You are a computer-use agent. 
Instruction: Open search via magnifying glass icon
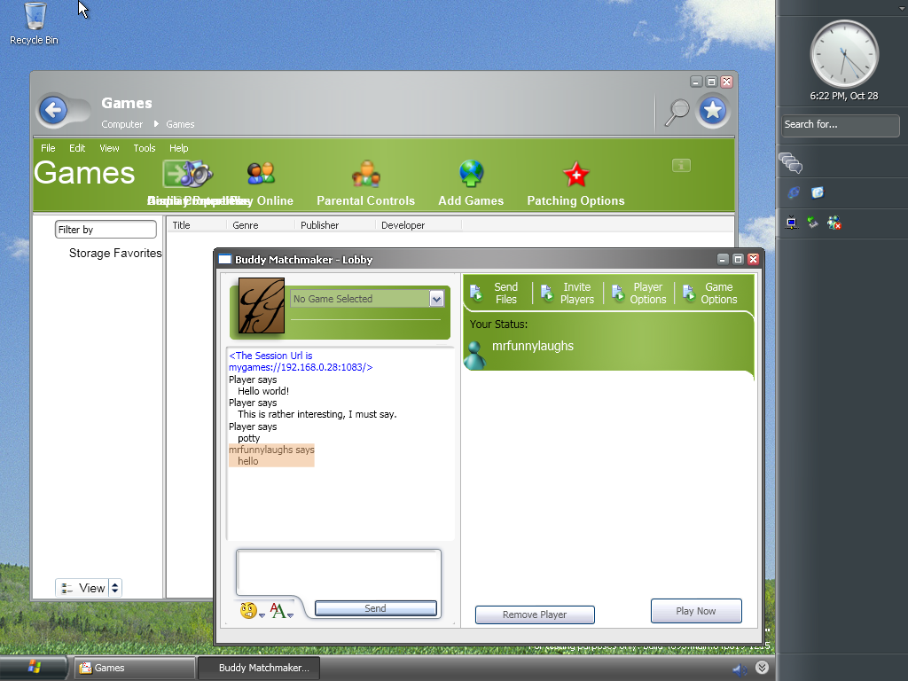tap(677, 112)
